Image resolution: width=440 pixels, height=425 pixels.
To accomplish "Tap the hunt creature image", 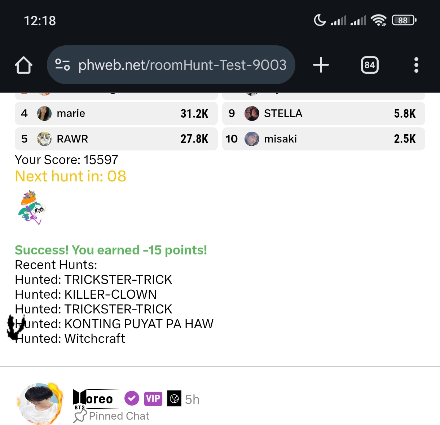I will pos(32,208).
